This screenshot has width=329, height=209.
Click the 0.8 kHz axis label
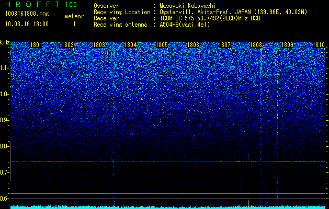pyautogui.click(x=5, y=146)
